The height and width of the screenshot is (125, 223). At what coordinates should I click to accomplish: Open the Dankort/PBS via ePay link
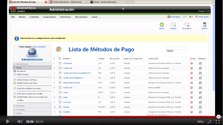click(72, 83)
